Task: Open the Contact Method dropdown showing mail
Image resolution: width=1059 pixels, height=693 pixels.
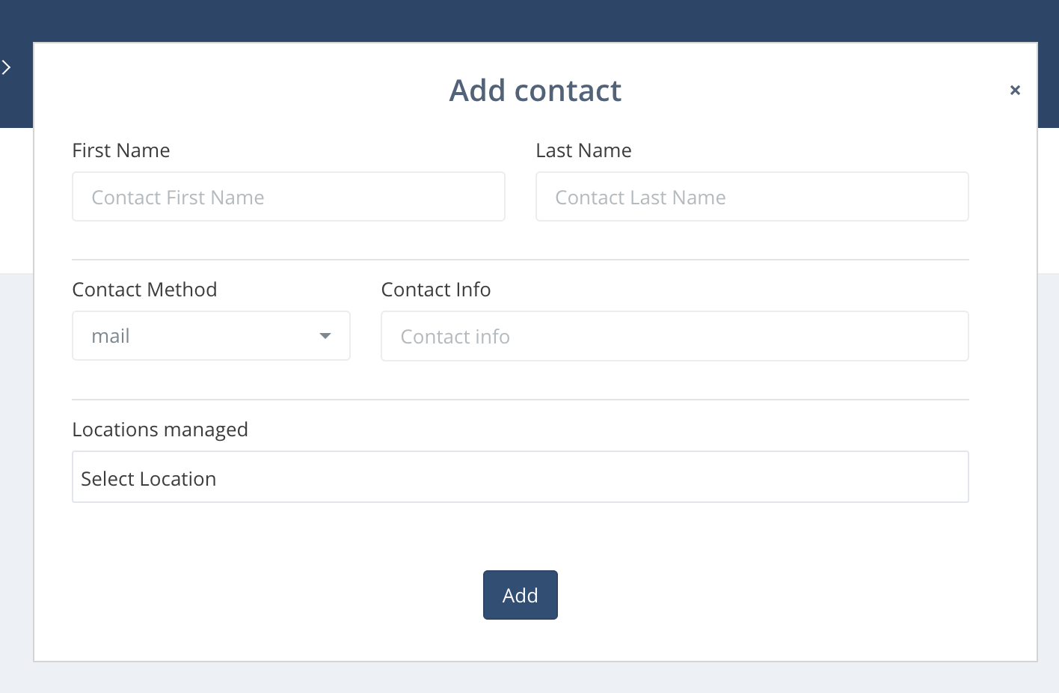Action: pyautogui.click(x=202, y=336)
